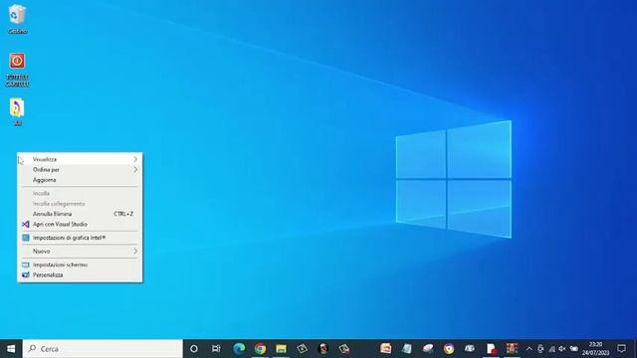
Task: Open Cortana circle icon on taskbar
Action: click(x=194, y=349)
